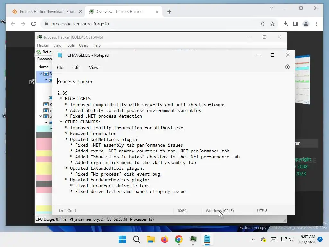Open the Windows Start menu
The height and width of the screenshot is (247, 329).
122,239
